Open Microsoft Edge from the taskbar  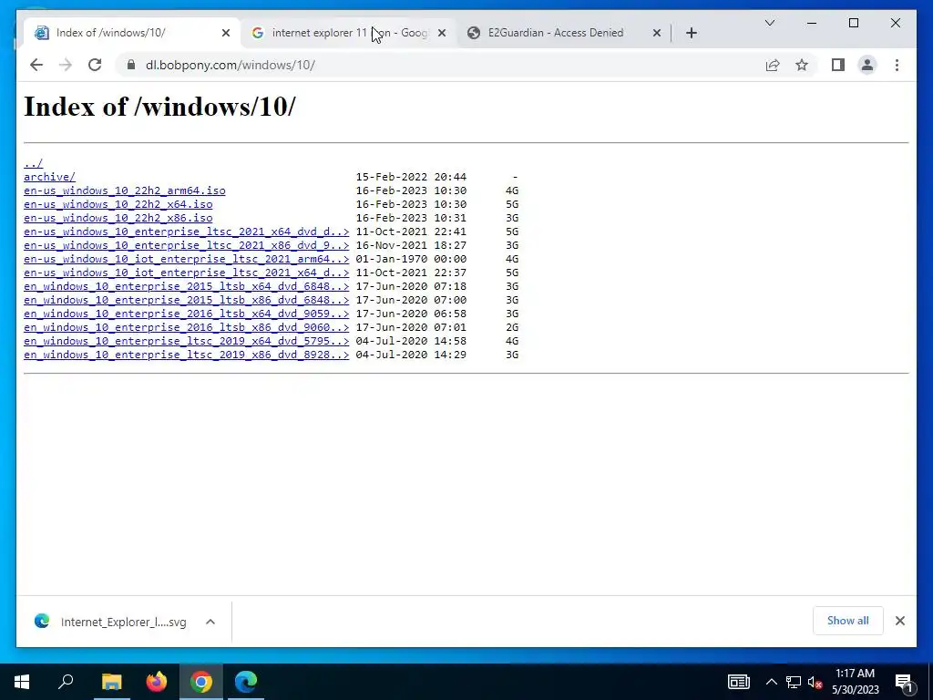click(246, 682)
